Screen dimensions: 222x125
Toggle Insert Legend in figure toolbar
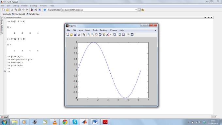(123, 34)
